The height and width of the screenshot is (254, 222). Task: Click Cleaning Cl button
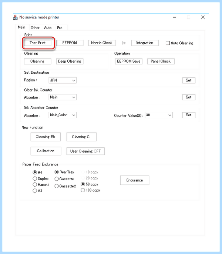click(81, 137)
